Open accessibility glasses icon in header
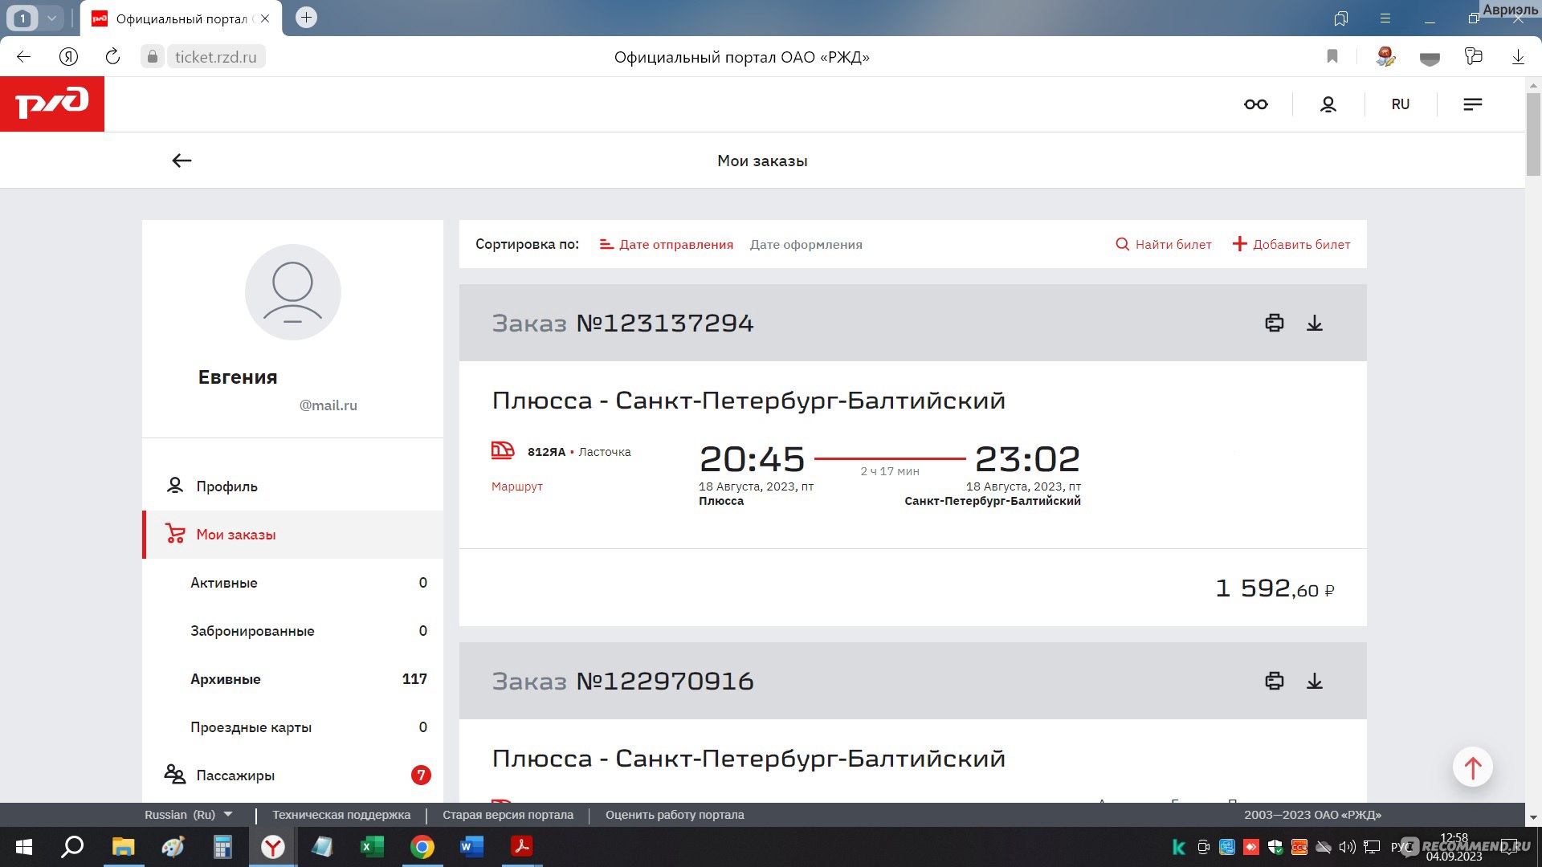The width and height of the screenshot is (1542, 867). (1256, 104)
